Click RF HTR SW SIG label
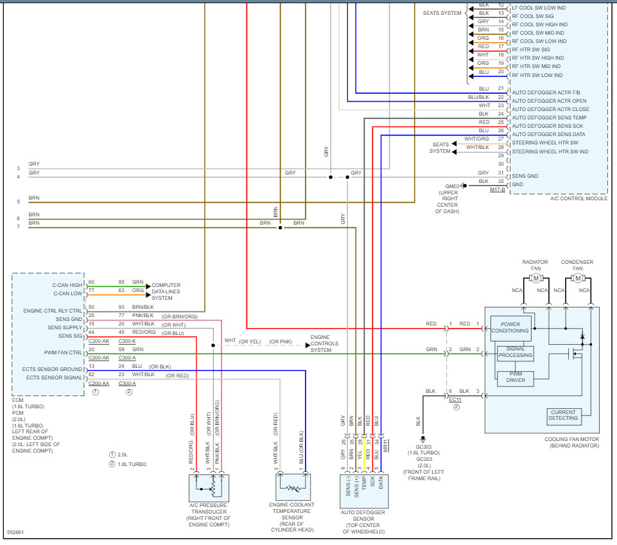This screenshot has height=545, width=617. pyautogui.click(x=531, y=49)
